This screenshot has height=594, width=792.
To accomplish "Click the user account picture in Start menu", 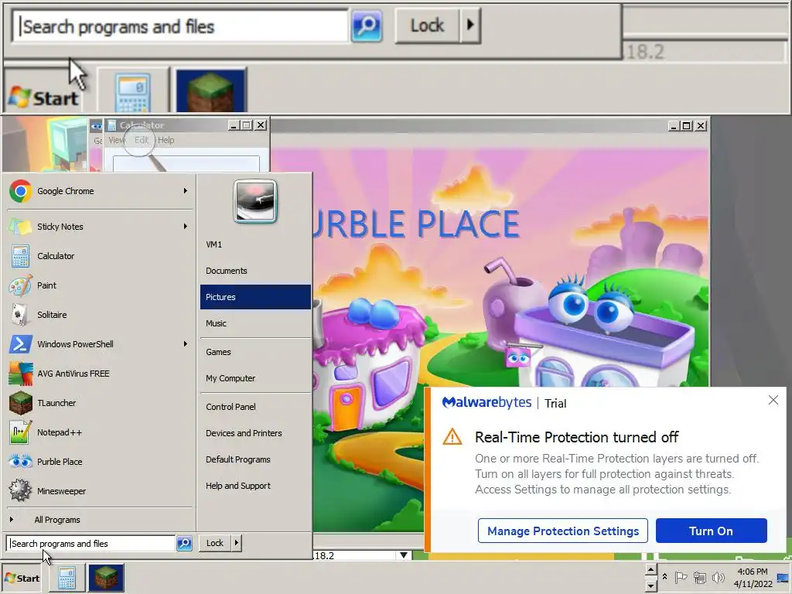I will [x=255, y=201].
